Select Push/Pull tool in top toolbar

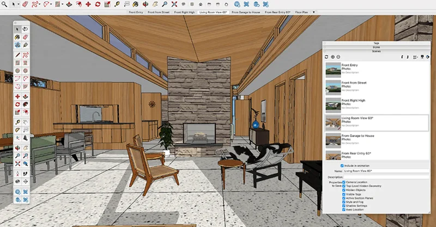tap(69, 4)
